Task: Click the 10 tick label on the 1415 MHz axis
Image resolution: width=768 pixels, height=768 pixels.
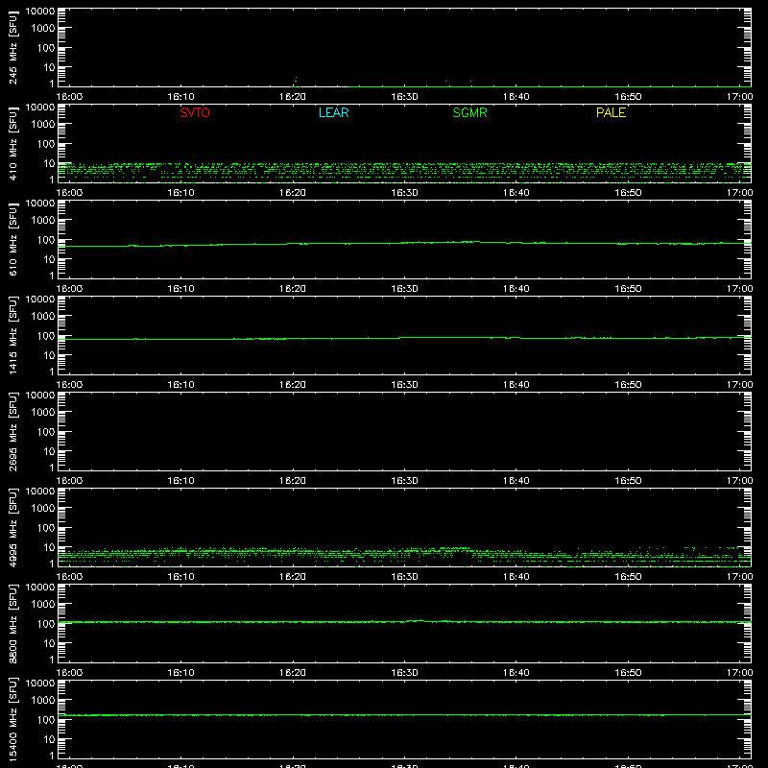Action: pos(49,355)
